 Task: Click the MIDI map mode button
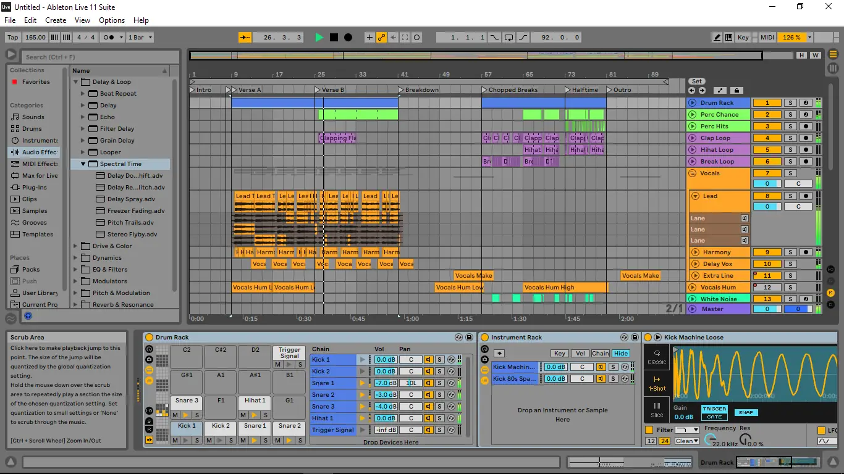(767, 38)
